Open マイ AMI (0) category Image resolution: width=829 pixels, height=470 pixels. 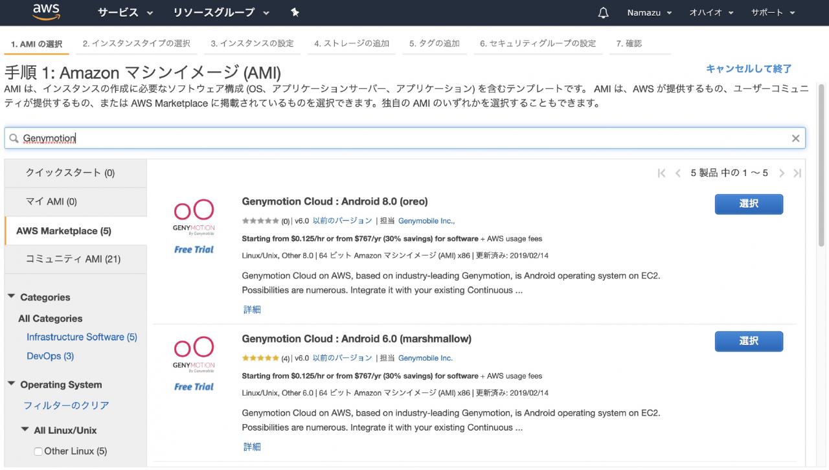coord(76,201)
